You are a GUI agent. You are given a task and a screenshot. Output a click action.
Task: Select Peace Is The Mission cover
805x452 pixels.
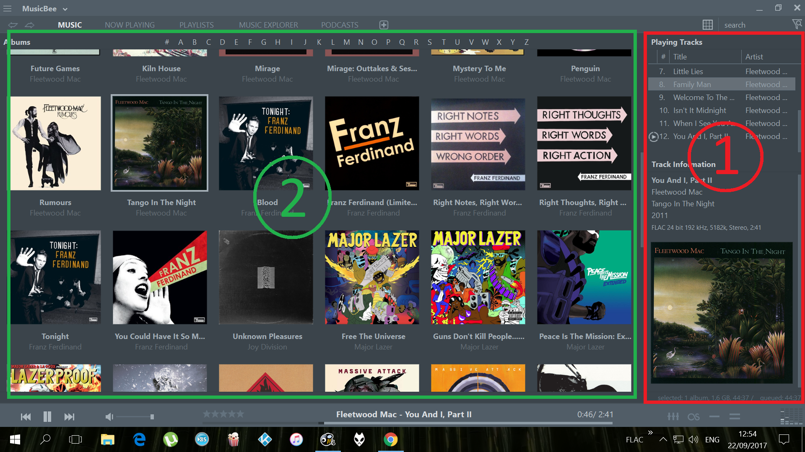[x=584, y=277]
